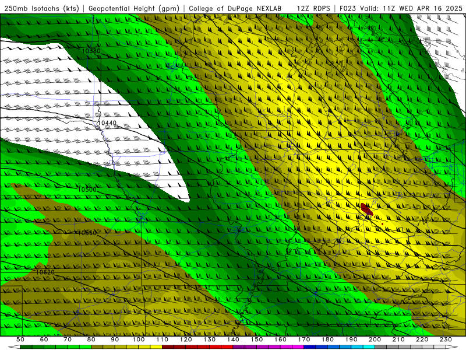Click the 80 value on the color scale
The height and width of the screenshot is (350, 466).
point(91,339)
